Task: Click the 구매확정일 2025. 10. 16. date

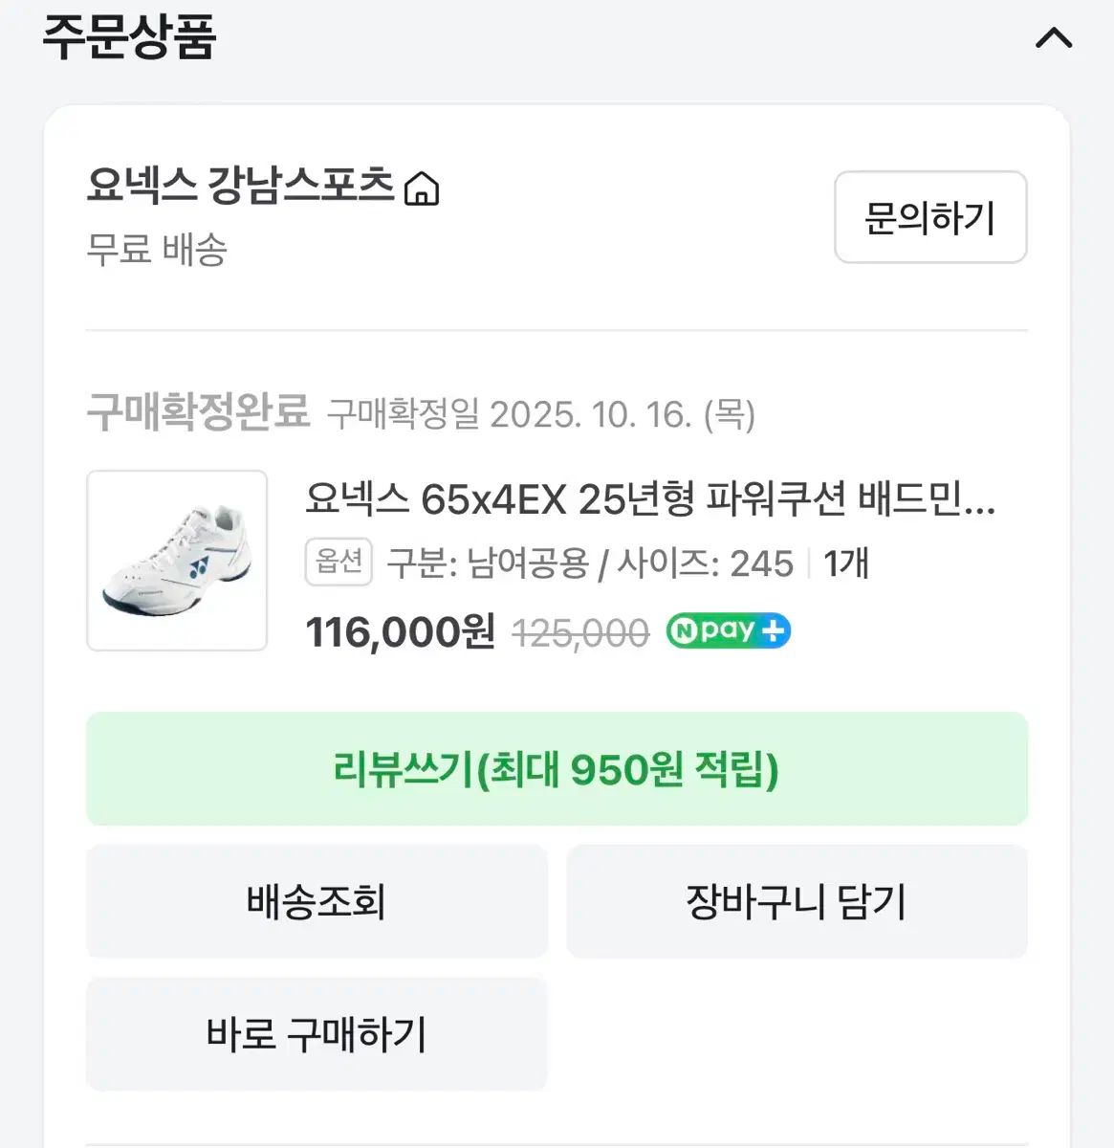Action: click(541, 415)
